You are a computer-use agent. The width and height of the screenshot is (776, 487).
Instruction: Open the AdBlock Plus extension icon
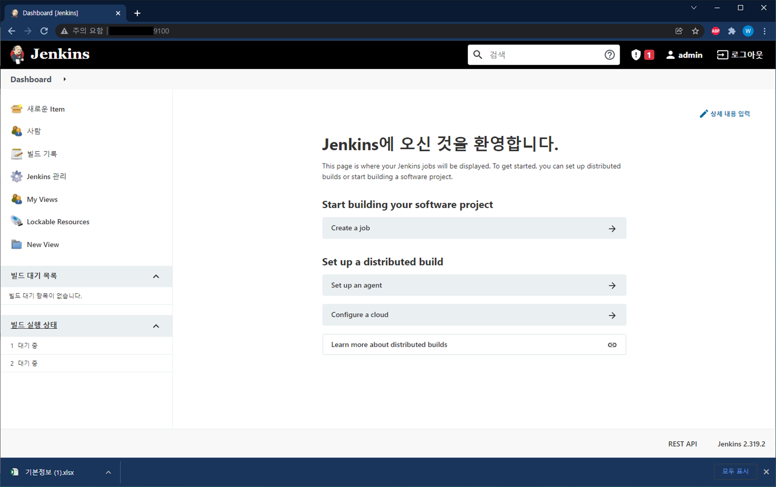[x=716, y=31]
